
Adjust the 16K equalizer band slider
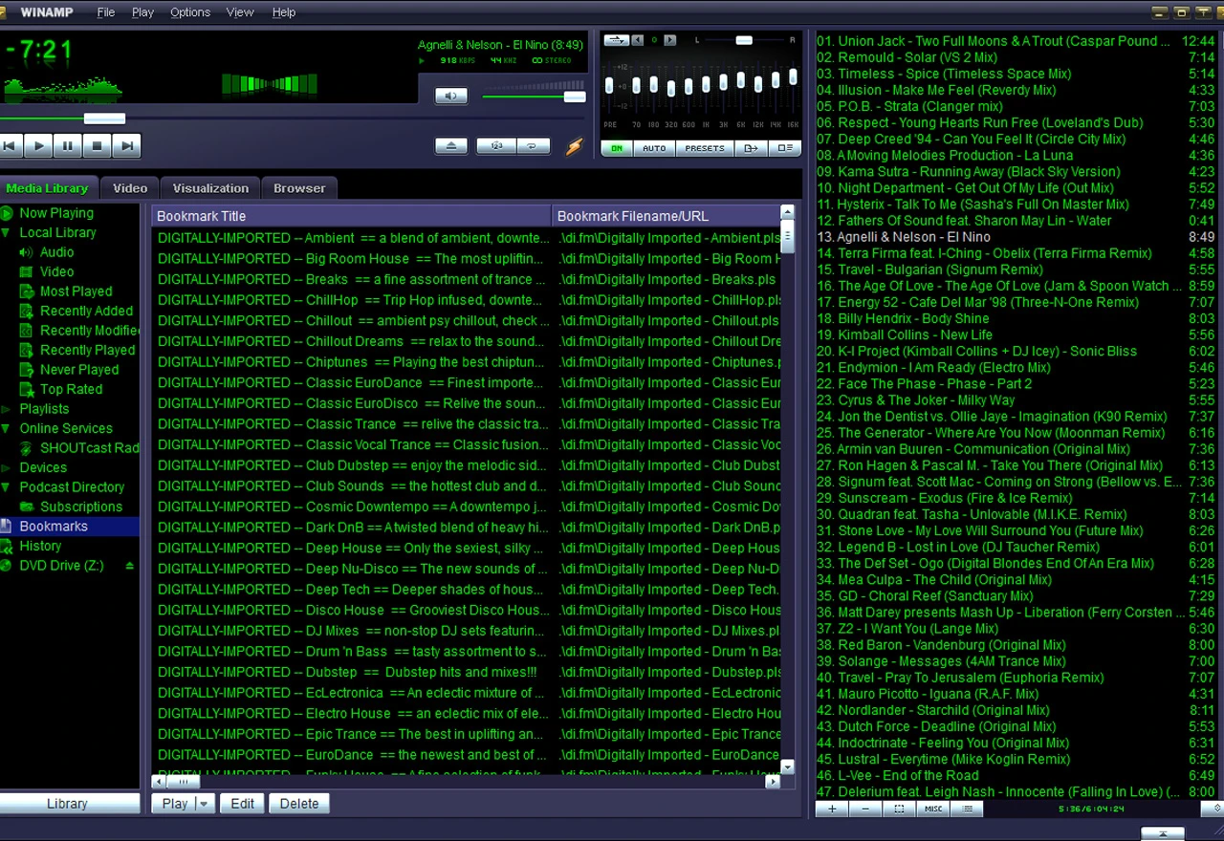pos(793,77)
